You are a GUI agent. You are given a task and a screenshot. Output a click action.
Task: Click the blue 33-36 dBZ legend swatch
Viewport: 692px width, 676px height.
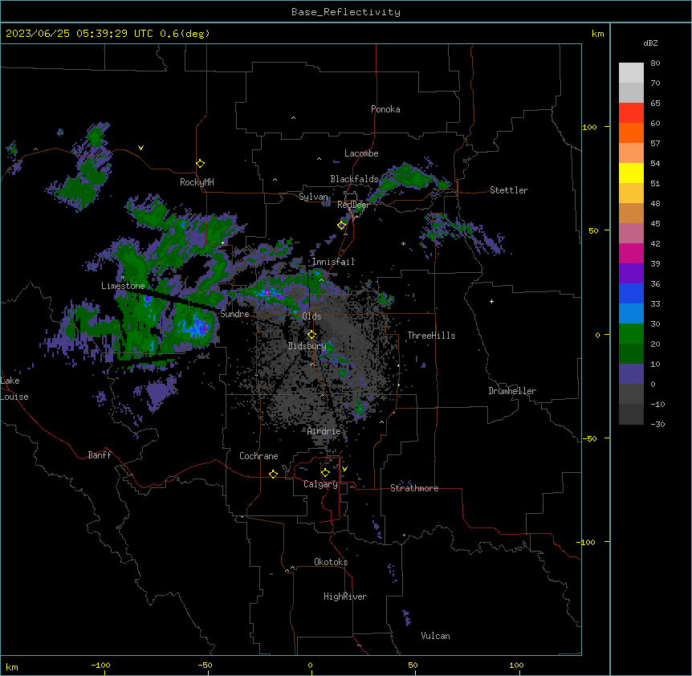coord(631,293)
